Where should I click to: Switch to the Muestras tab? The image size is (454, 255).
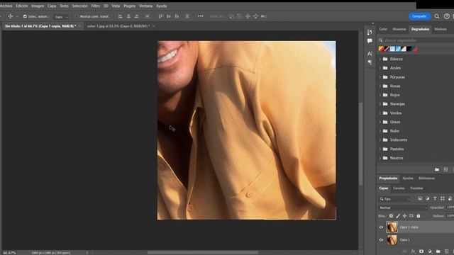coord(399,29)
